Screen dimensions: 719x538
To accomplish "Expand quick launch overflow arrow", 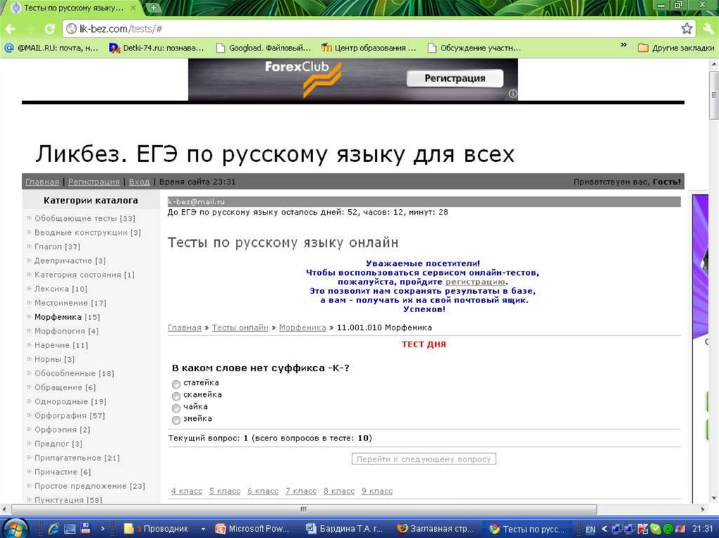I will [103, 528].
